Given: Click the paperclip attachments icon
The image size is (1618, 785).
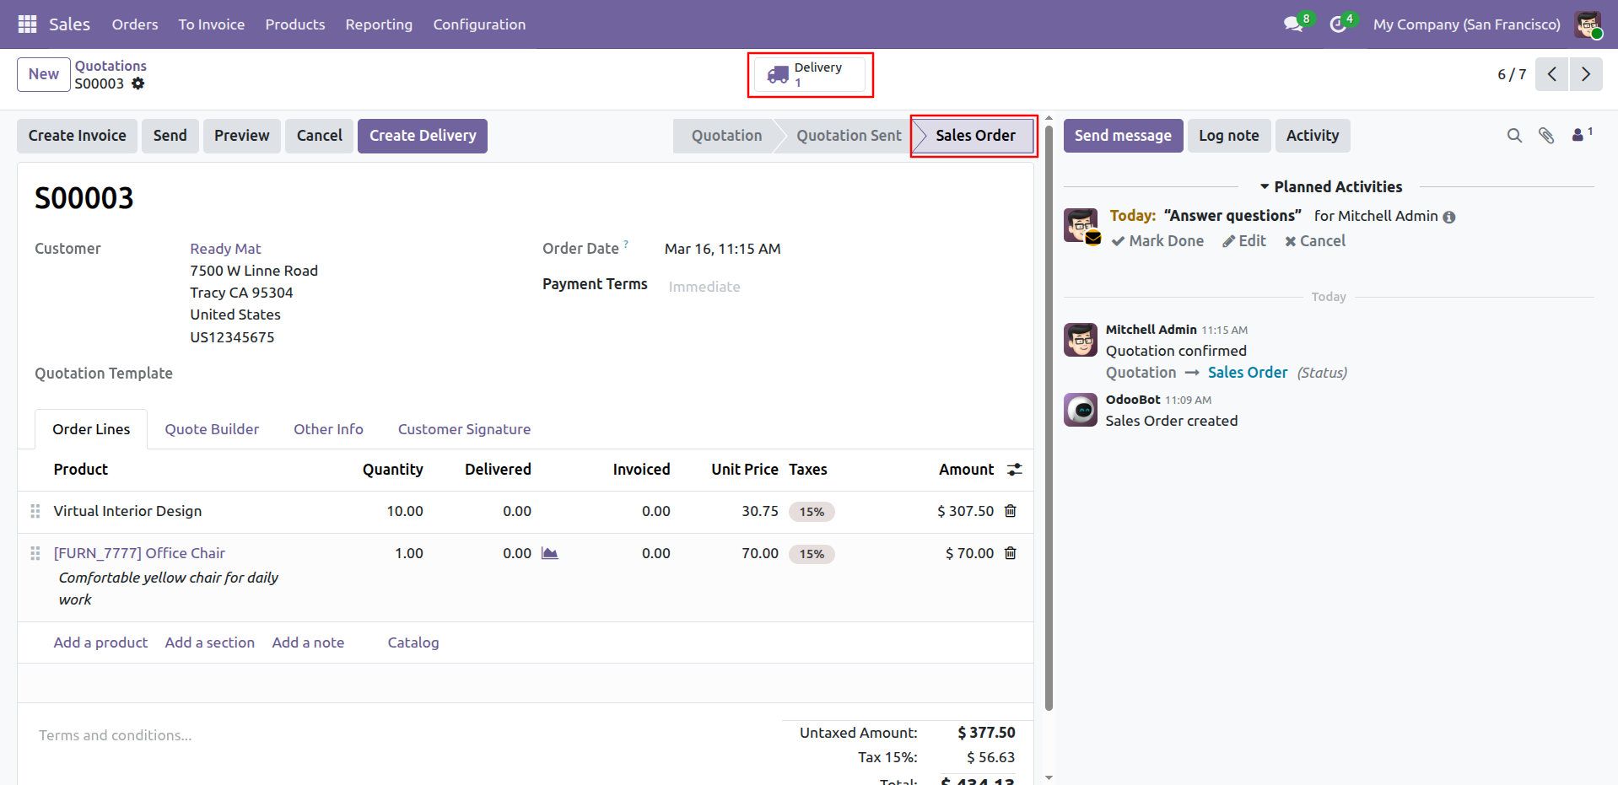Looking at the screenshot, I should 1545,136.
